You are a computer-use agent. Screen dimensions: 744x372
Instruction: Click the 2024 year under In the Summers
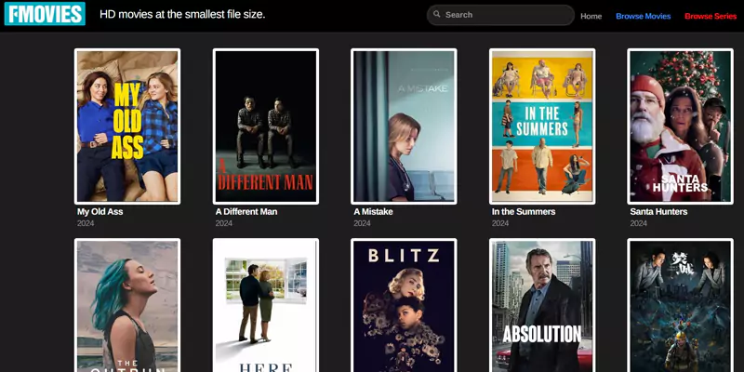coord(500,223)
